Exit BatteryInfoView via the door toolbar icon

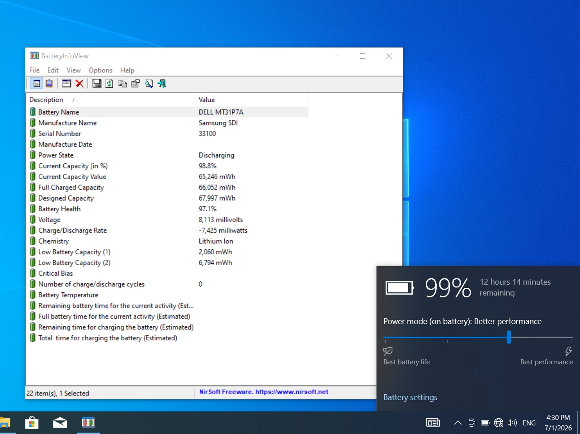162,83
